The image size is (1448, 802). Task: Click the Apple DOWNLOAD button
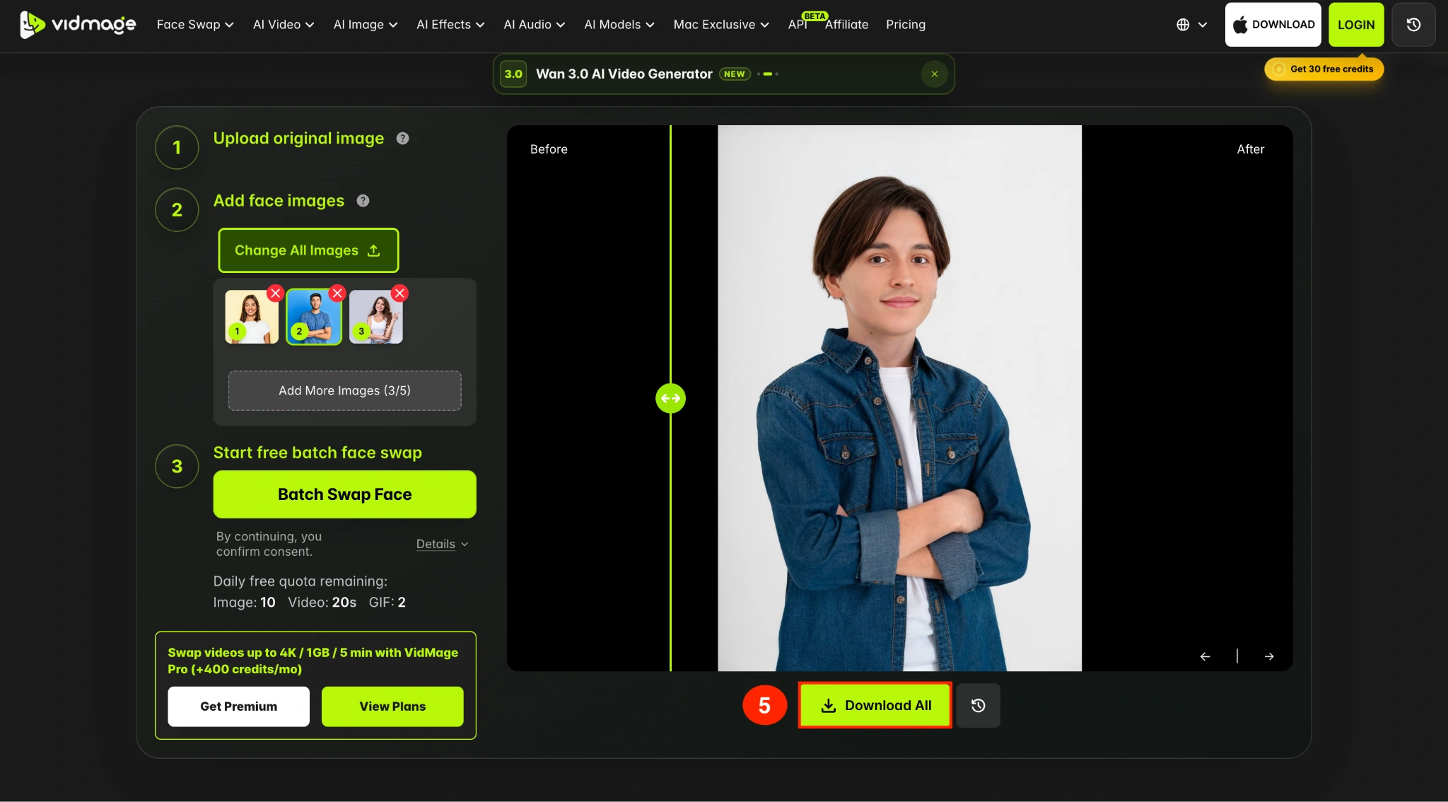point(1273,25)
